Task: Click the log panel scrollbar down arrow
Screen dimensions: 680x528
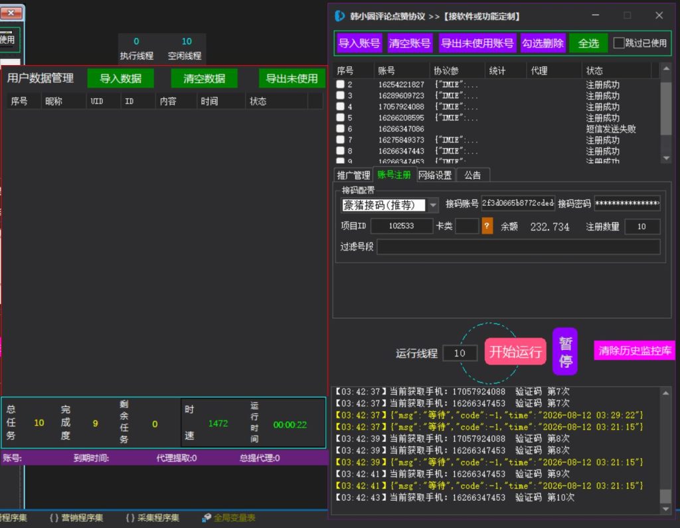Action: tap(665, 509)
